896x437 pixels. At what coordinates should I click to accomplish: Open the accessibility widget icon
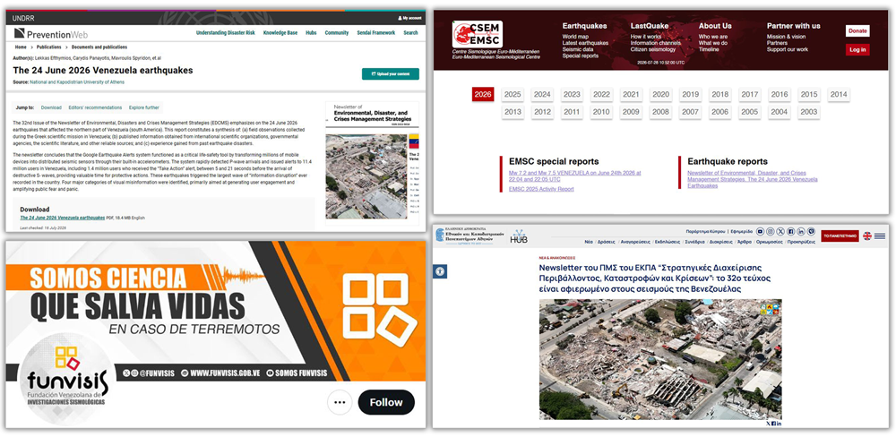pos(440,271)
